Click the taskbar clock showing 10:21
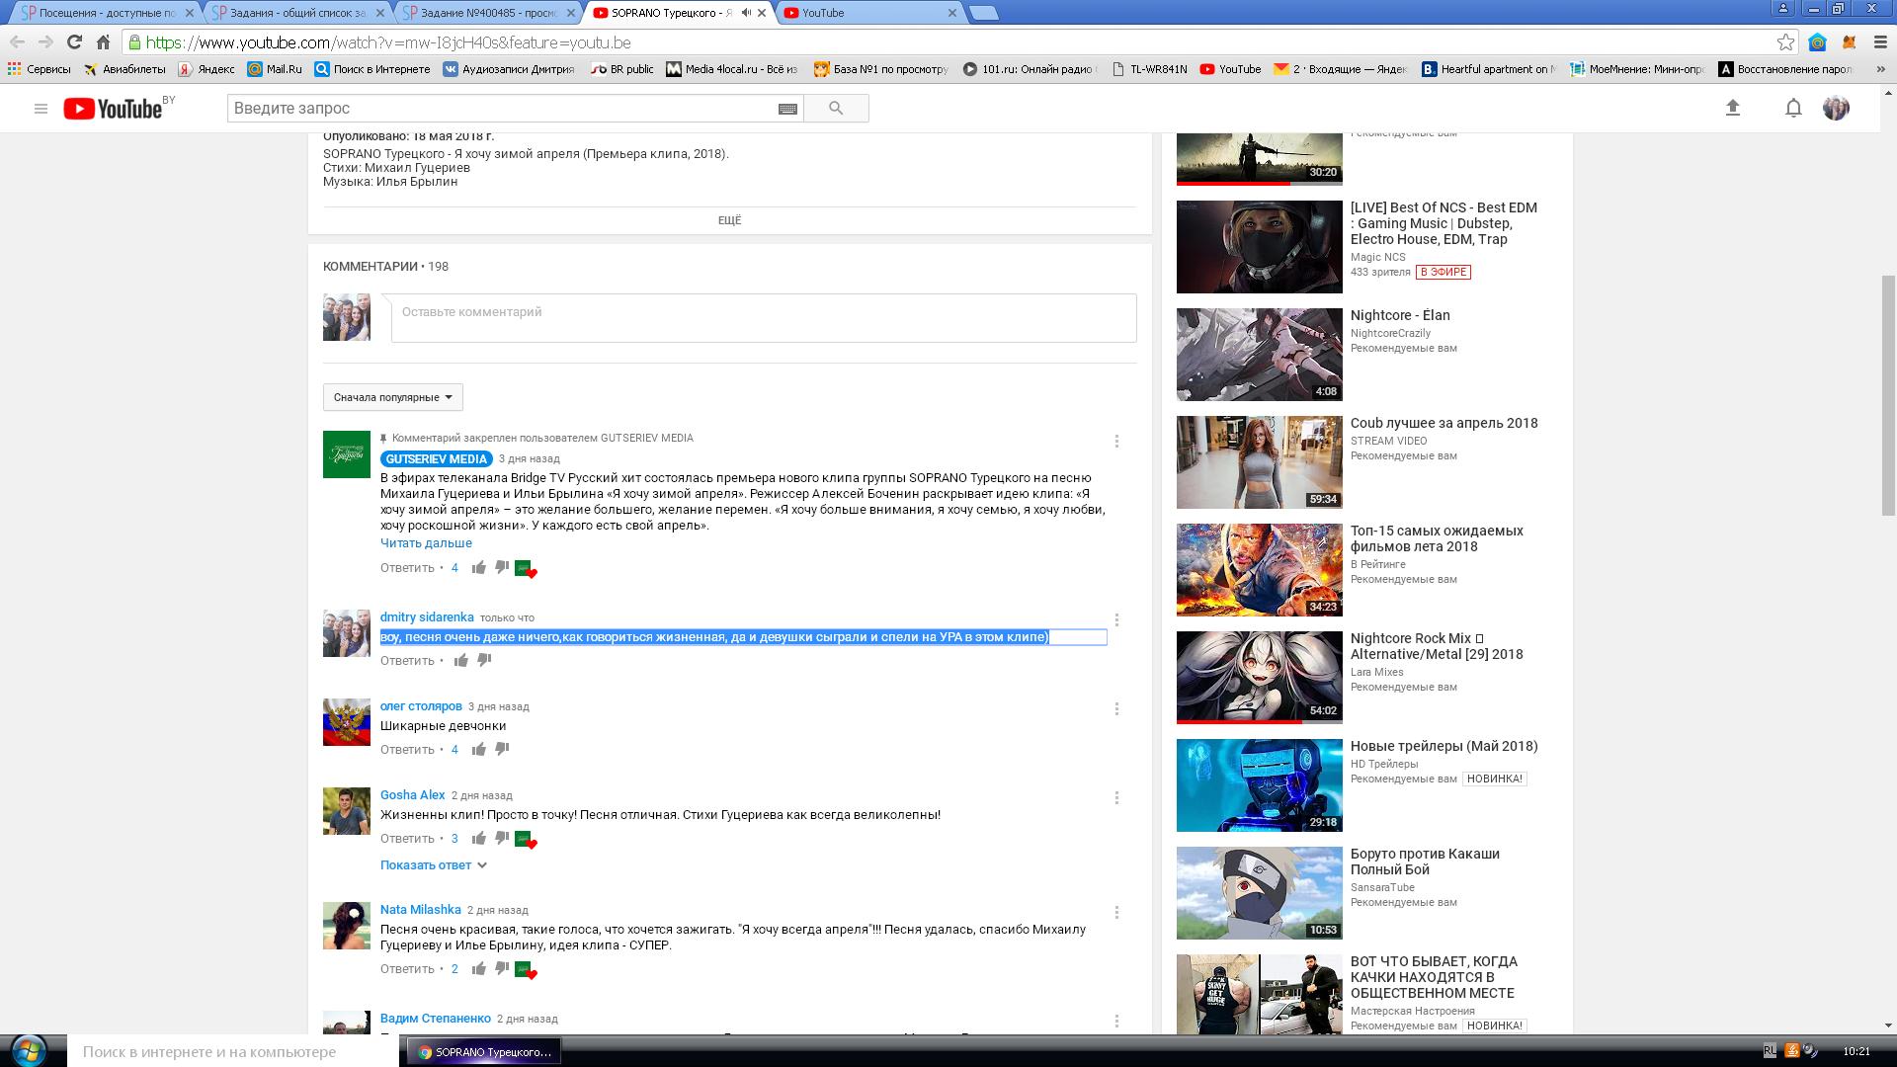The image size is (1897, 1067). (x=1856, y=1051)
